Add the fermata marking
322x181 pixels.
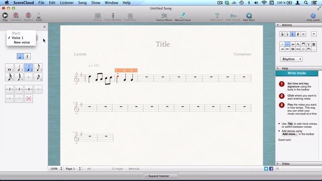pyautogui.click(x=308, y=49)
